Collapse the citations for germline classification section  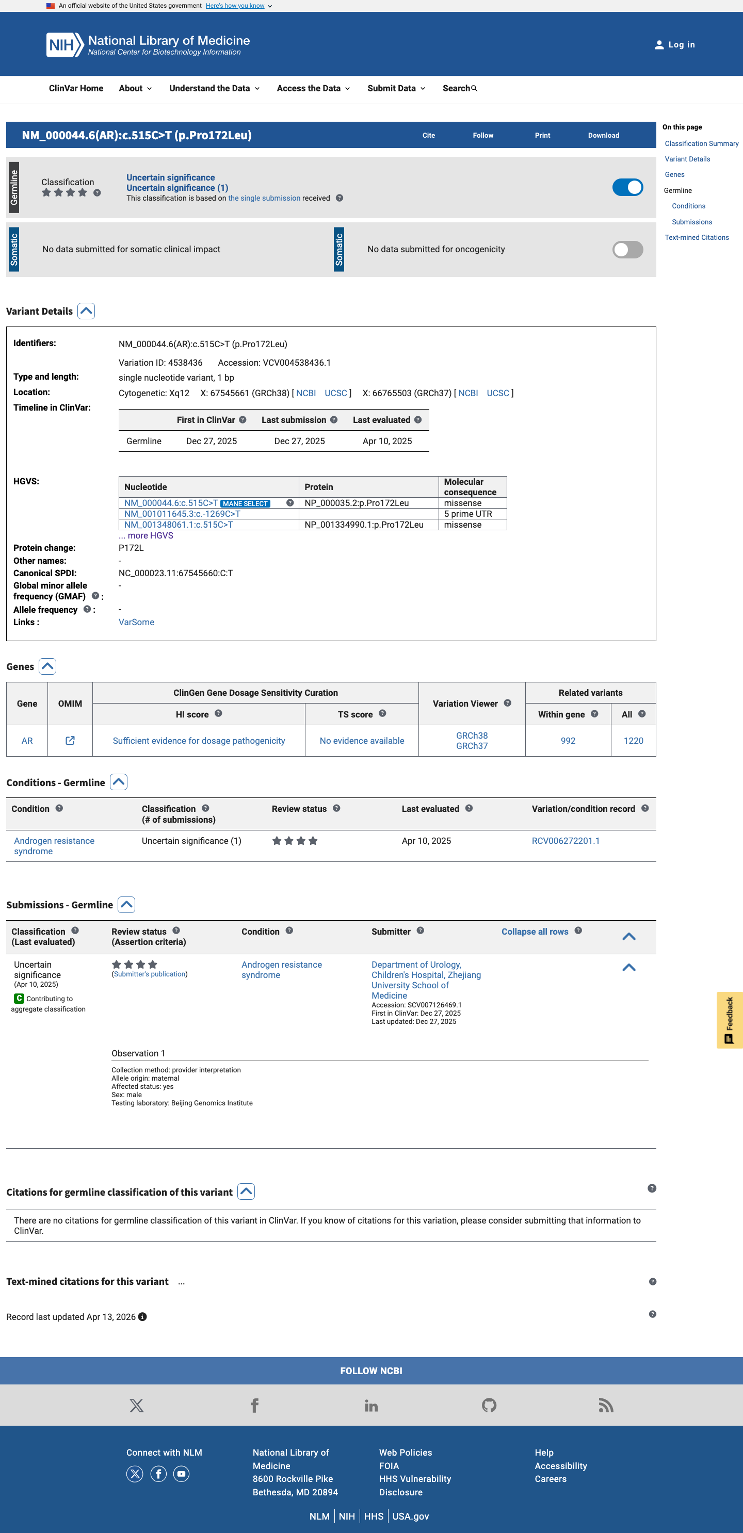coord(247,1192)
